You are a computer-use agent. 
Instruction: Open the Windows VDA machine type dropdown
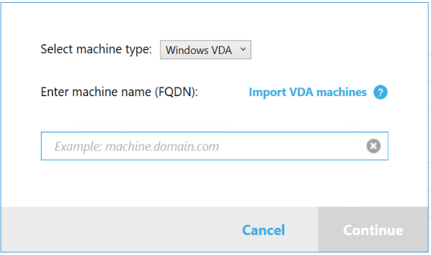[206, 50]
